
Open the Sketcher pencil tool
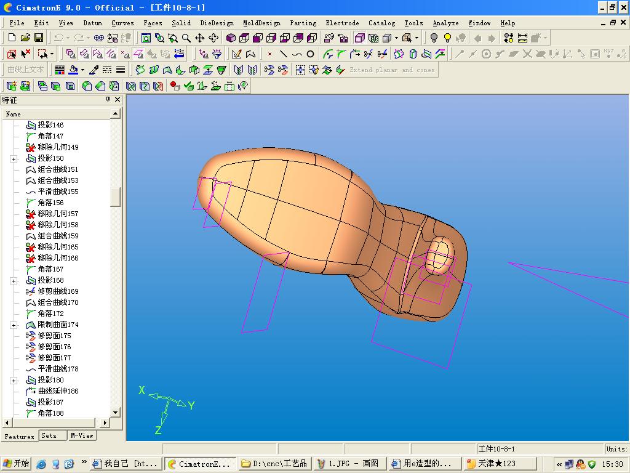pos(237,54)
